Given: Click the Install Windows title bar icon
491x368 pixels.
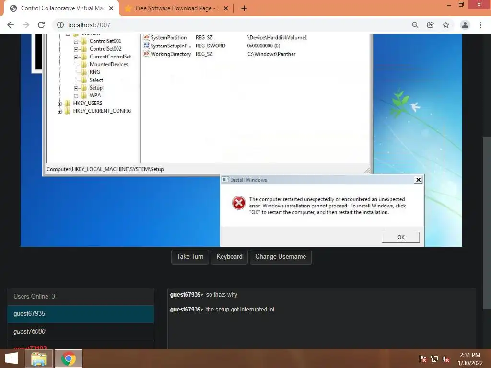Looking at the screenshot, I should pyautogui.click(x=225, y=180).
